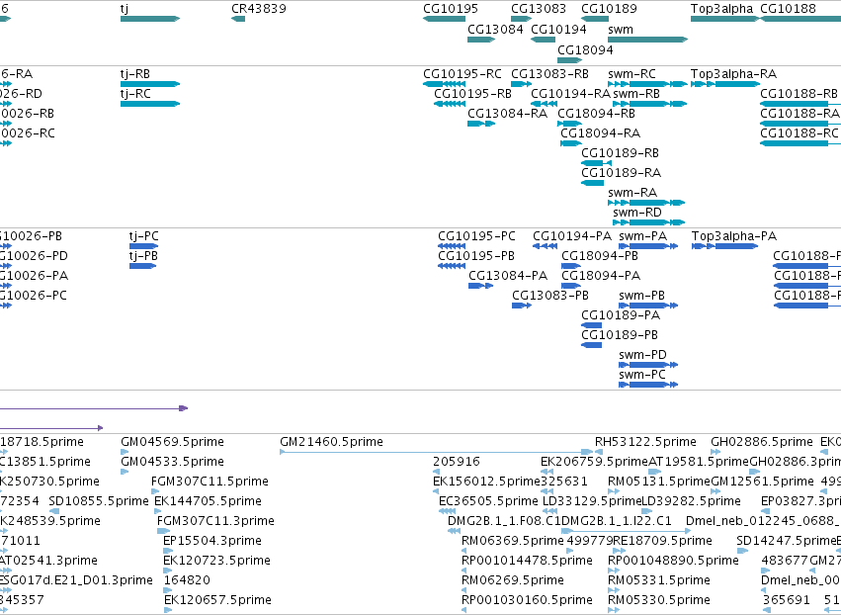Viewport: 841px width, 615px height.
Task: Open the CG10195 gene feature label
Action: point(451,9)
